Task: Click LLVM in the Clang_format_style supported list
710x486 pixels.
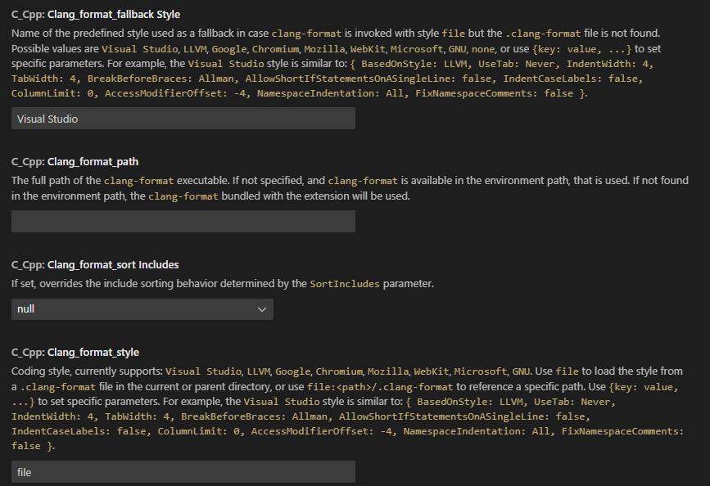Action: pos(259,371)
